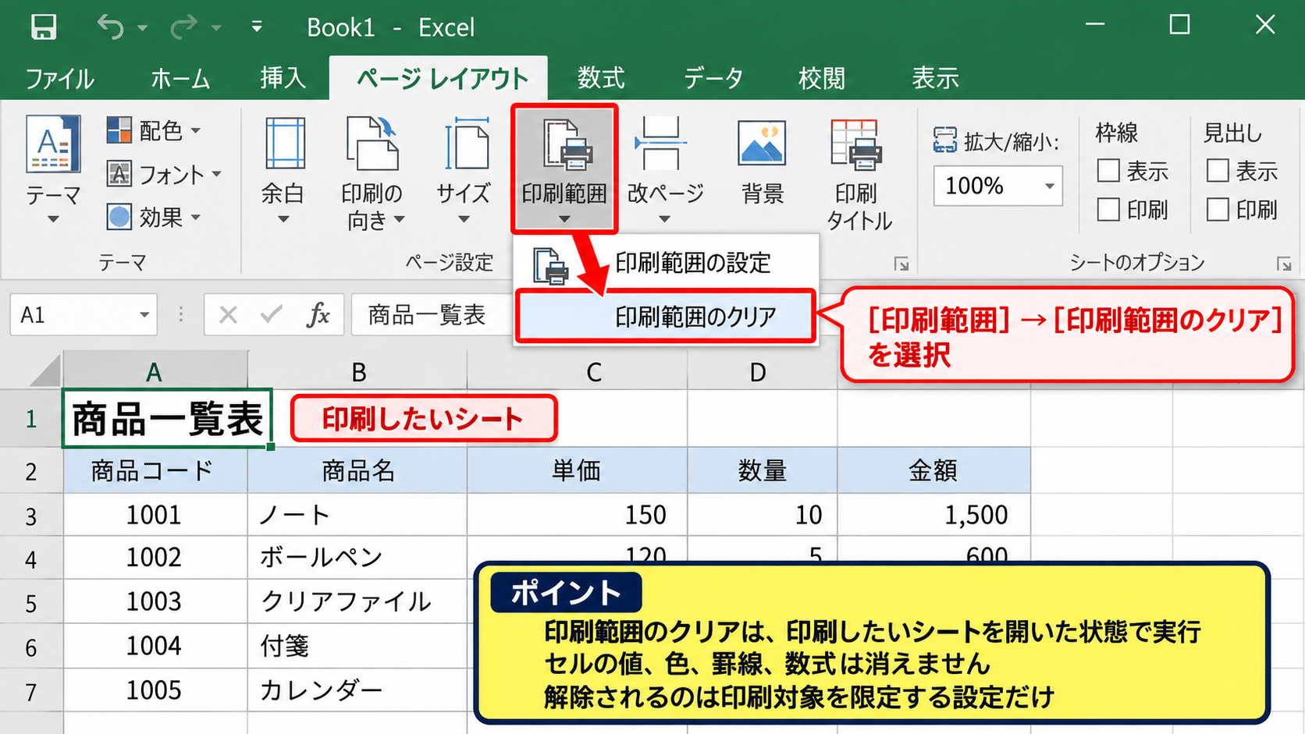
Task: Select column B header
Action: [358, 371]
